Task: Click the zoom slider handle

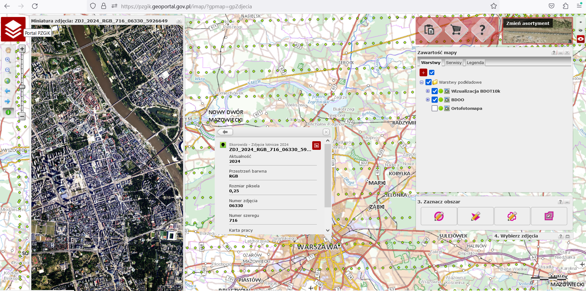Action: click(22, 87)
